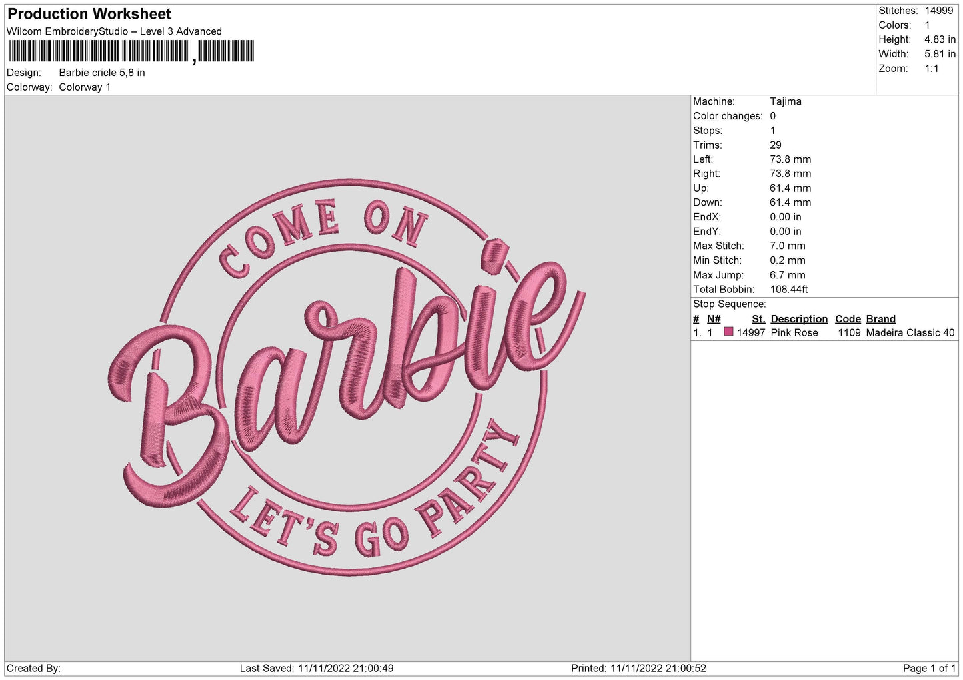The image size is (963, 680).
Task: Click the Height value 4.83 in
Action: coord(940,39)
